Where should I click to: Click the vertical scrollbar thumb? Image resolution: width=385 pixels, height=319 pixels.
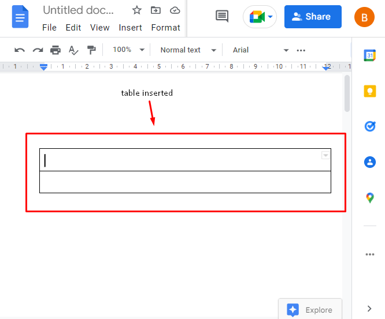[x=347, y=93]
